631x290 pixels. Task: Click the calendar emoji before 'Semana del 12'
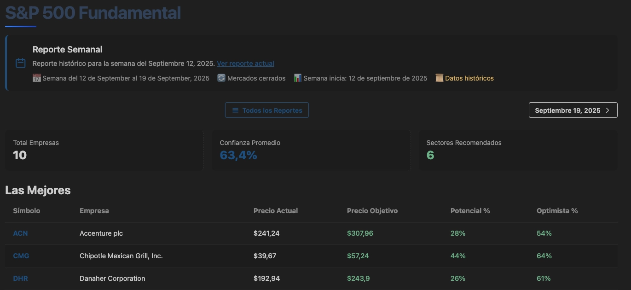click(x=37, y=78)
